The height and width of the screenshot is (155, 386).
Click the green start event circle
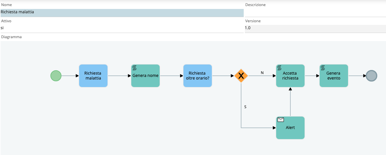56,76
